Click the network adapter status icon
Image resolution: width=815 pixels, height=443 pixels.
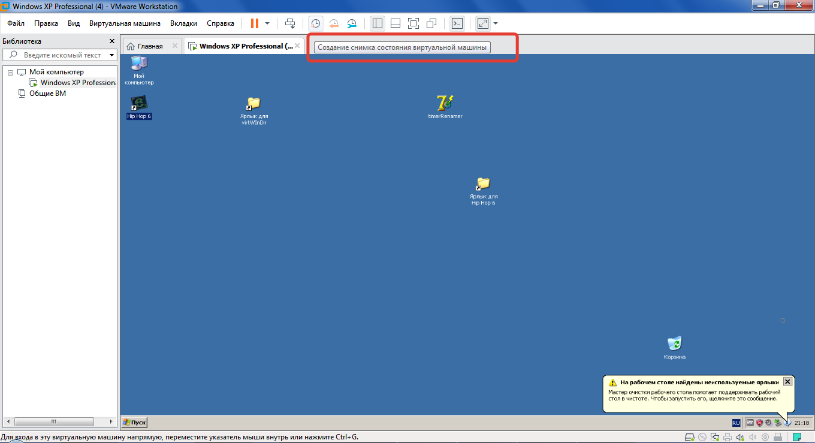(715, 437)
